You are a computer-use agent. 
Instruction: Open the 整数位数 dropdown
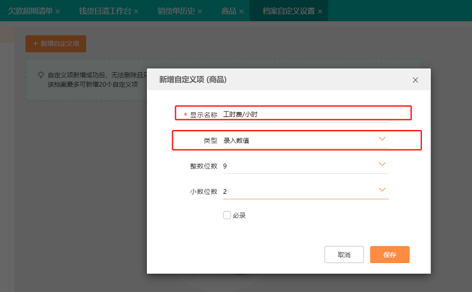382,164
